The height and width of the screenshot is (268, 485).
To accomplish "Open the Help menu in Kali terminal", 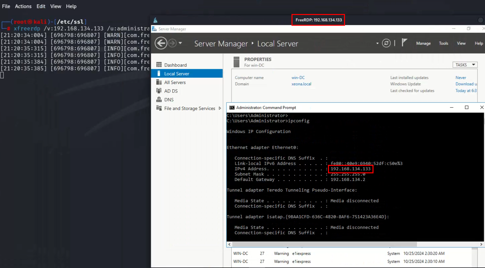I will click(x=71, y=6).
